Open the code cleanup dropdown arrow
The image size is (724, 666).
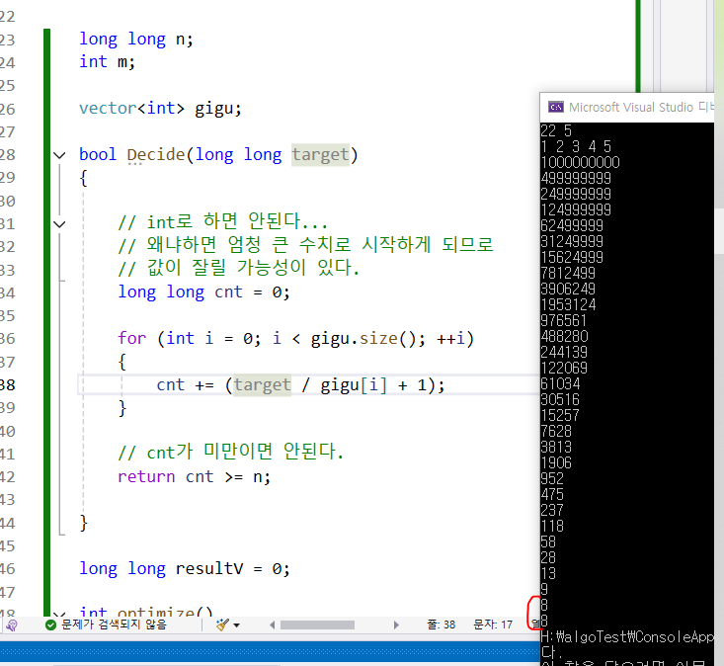237,625
